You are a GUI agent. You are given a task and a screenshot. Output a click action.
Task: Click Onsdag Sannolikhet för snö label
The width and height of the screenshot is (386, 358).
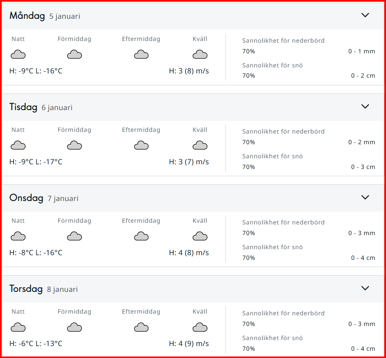tap(272, 247)
